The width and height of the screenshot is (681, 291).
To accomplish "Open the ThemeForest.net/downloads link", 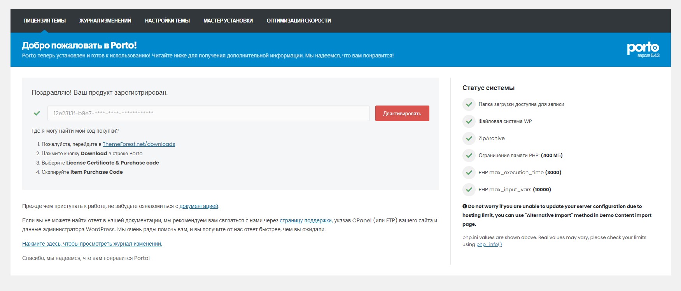I will click(x=139, y=144).
